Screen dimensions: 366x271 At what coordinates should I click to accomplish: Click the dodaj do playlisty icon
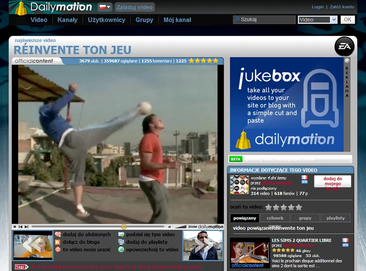coord(121,242)
